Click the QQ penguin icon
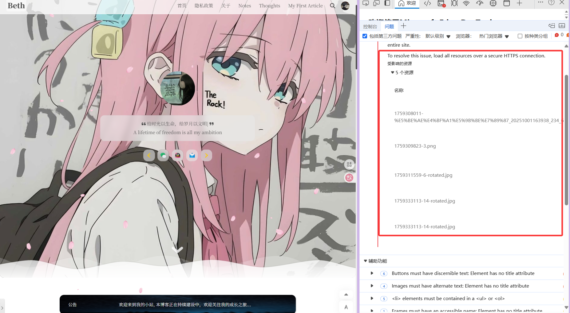Image resolution: width=570 pixels, height=313 pixels. pyautogui.click(x=178, y=156)
